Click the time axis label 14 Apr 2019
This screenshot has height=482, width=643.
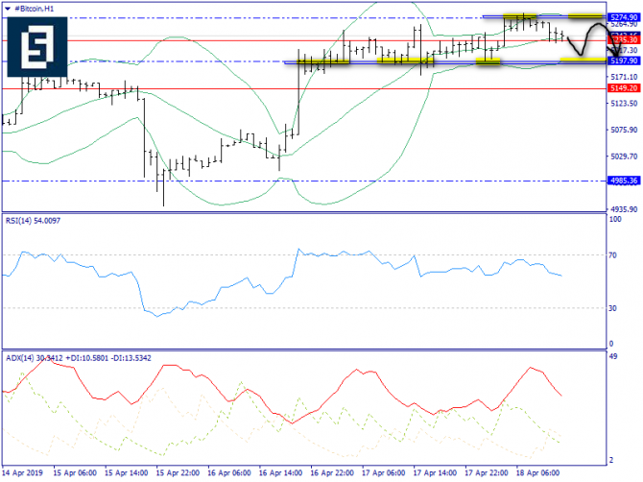pos(23,473)
